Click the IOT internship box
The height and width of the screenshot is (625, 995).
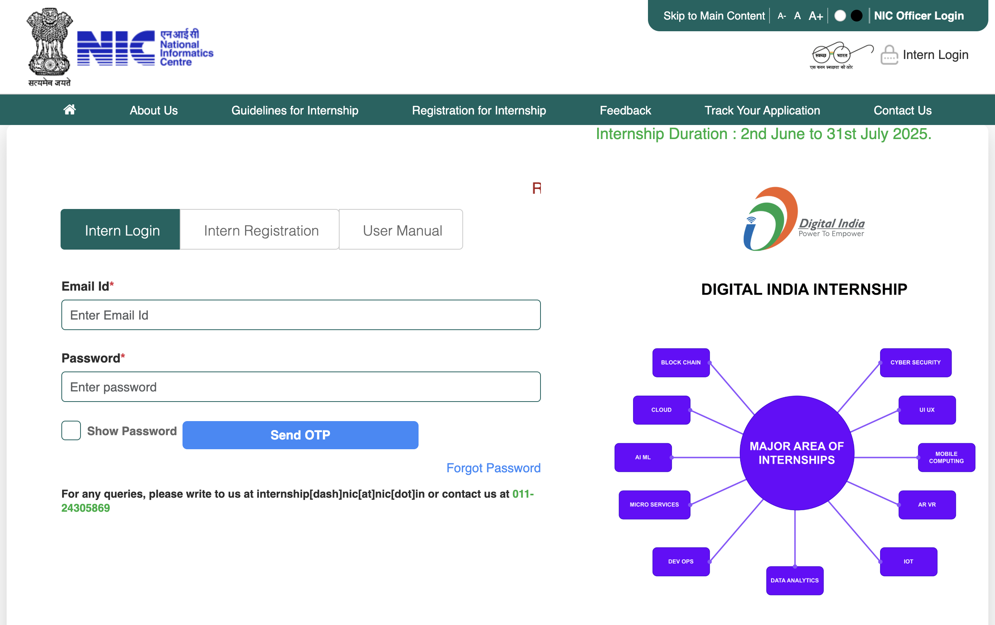click(908, 562)
